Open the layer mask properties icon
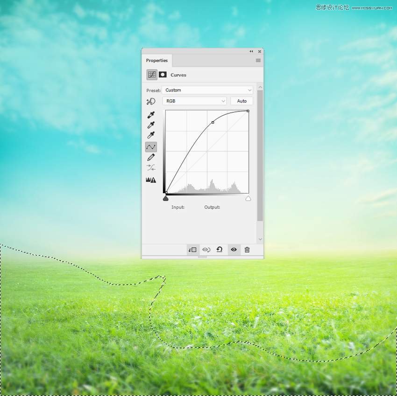This screenshot has width=397, height=396. 163,75
